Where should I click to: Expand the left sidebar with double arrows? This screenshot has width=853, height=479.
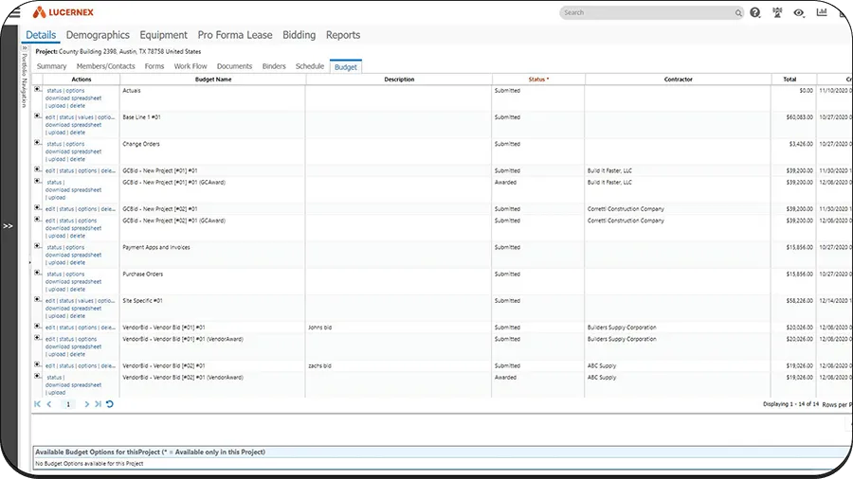(x=8, y=226)
